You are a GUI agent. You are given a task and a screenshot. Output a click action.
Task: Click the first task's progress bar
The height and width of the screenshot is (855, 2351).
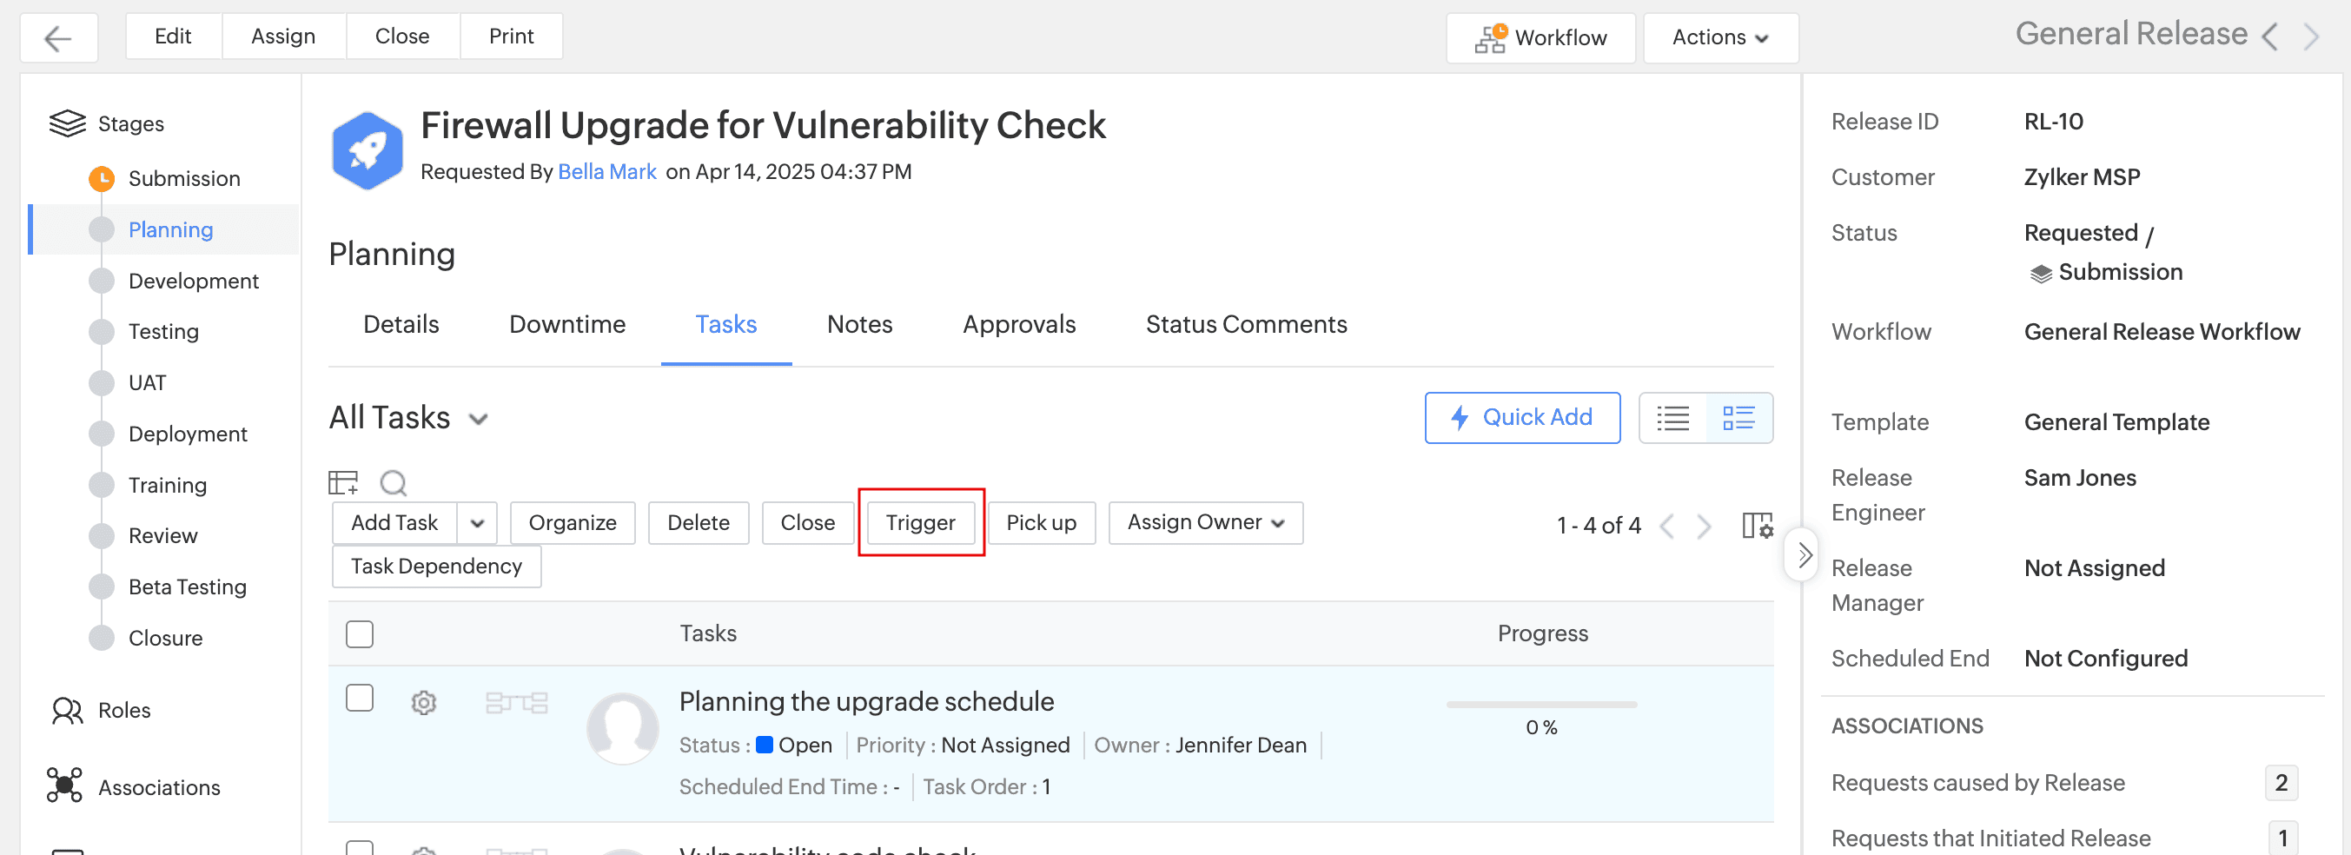point(1540,705)
